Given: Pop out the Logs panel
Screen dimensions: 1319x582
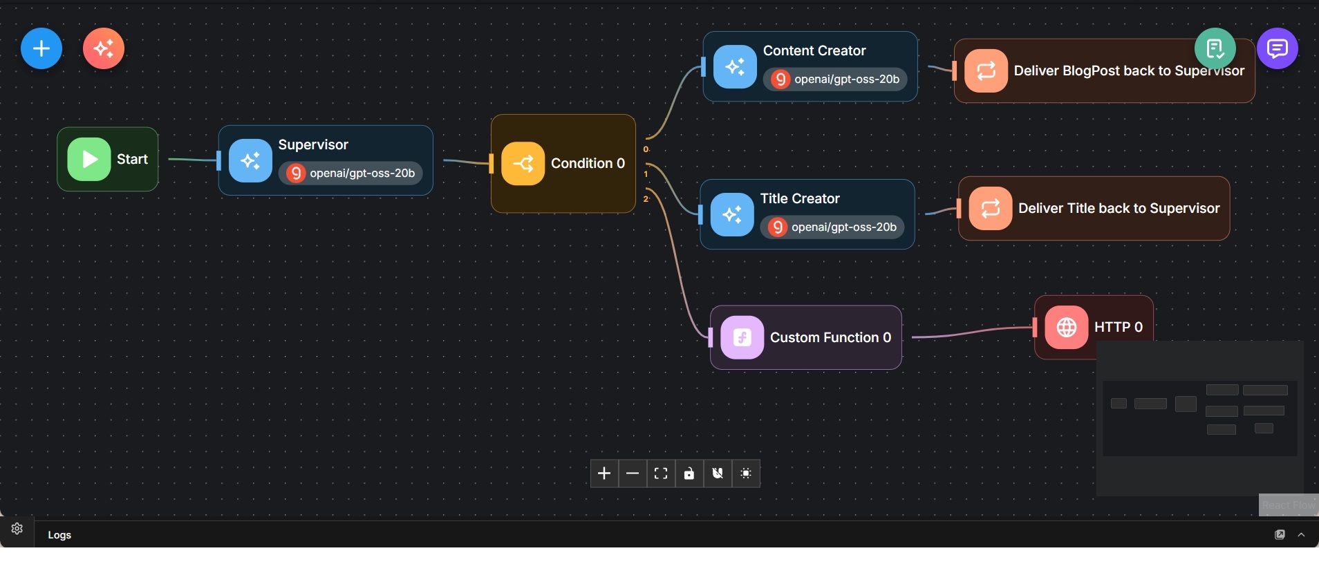Looking at the screenshot, I should tap(1280, 535).
